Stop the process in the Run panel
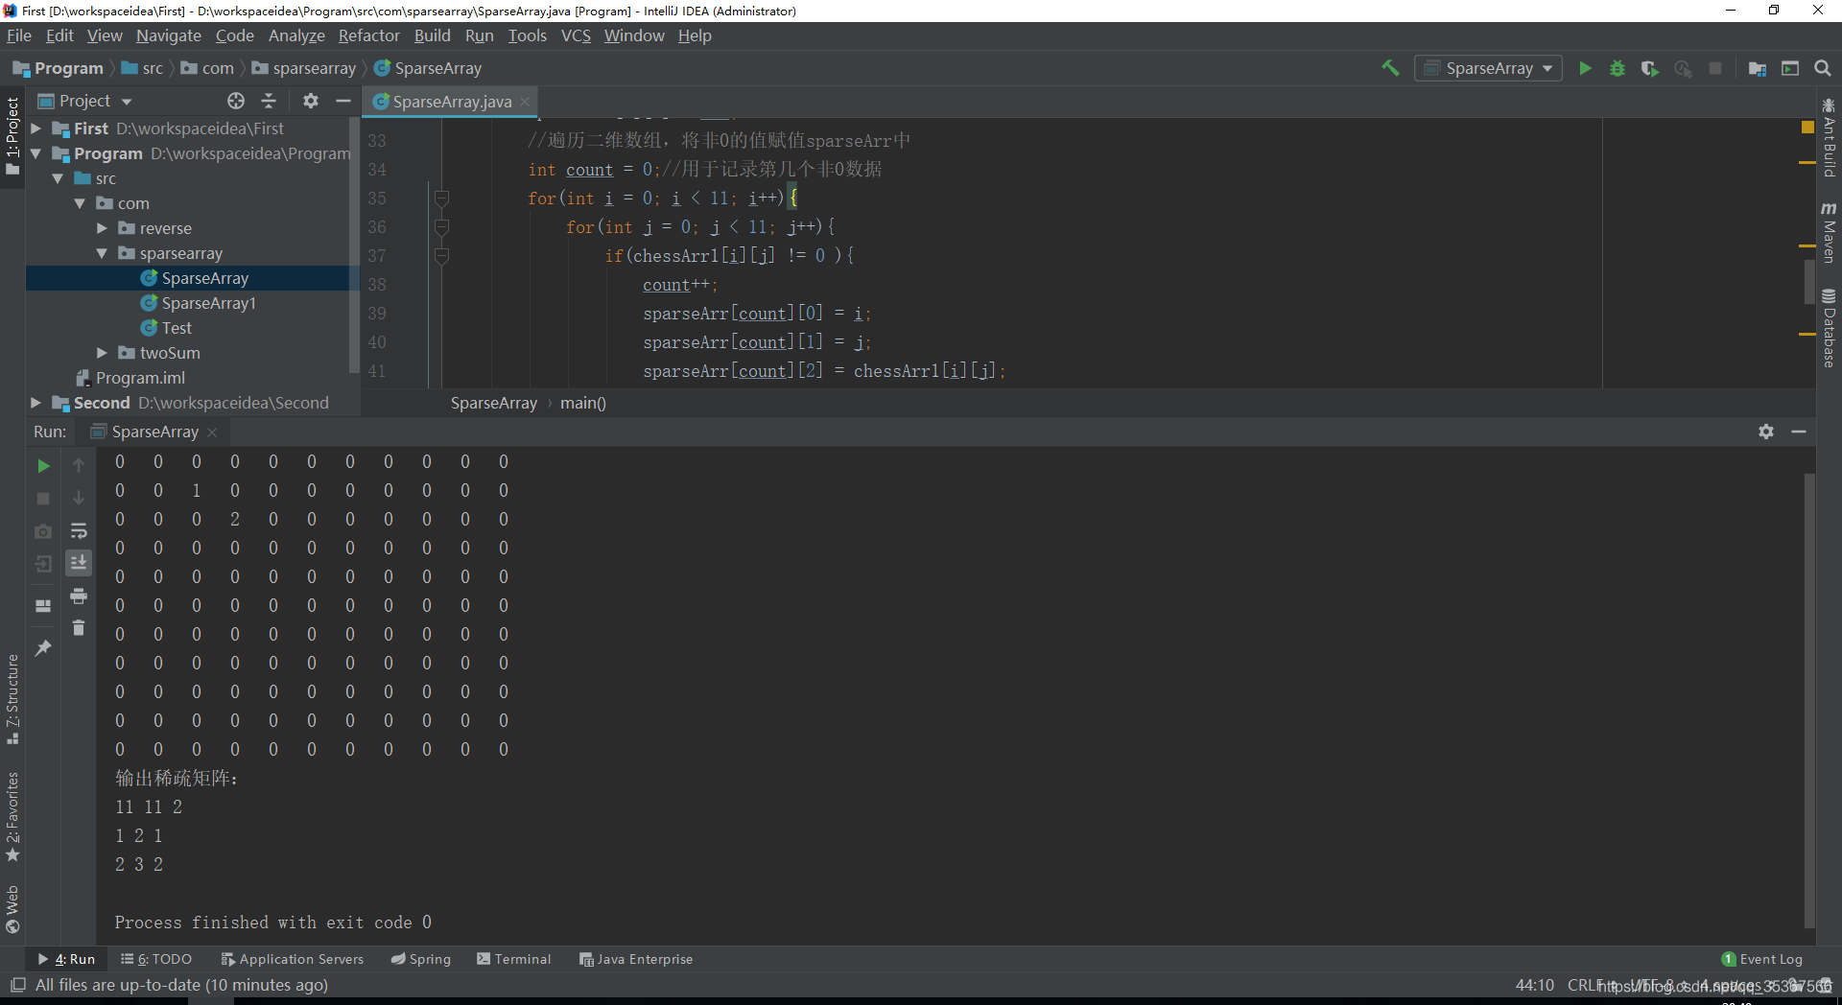This screenshot has height=1005, width=1842. 43,499
